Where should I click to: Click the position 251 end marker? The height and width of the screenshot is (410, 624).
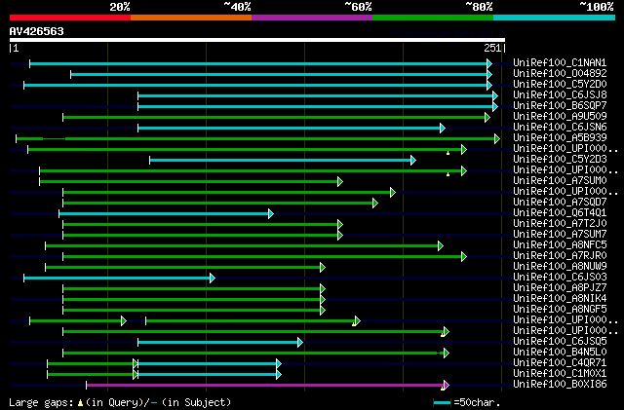coord(494,48)
